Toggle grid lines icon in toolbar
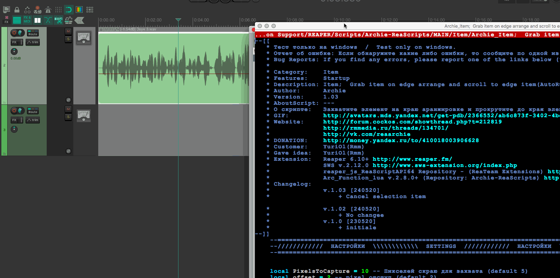 click(58, 10)
